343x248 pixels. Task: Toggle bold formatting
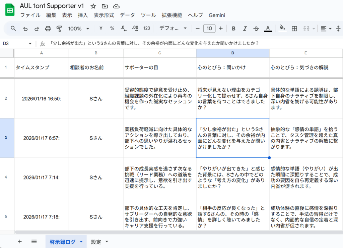(233, 29)
